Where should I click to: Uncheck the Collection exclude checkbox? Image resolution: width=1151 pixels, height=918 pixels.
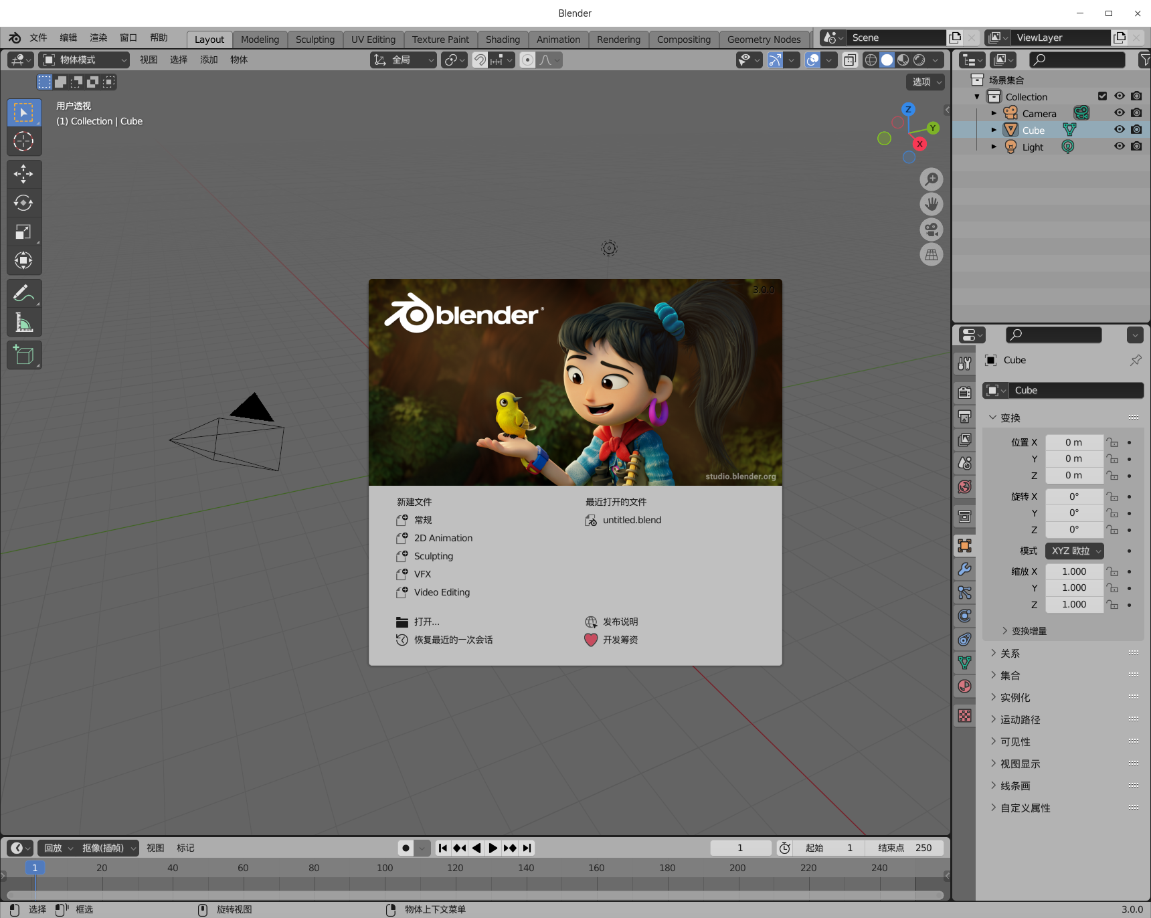coord(1102,96)
